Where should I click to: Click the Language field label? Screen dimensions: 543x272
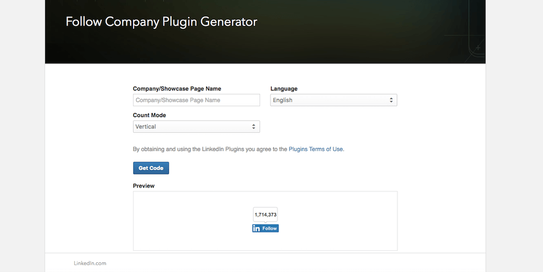pos(284,89)
